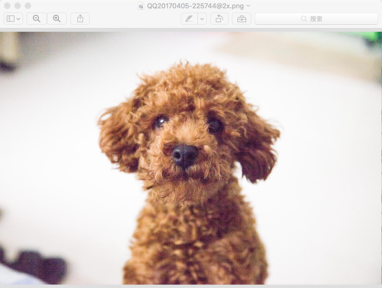Click the file title QQ20170405-225744@2x.png
This screenshot has width=382, height=288.
pos(195,6)
